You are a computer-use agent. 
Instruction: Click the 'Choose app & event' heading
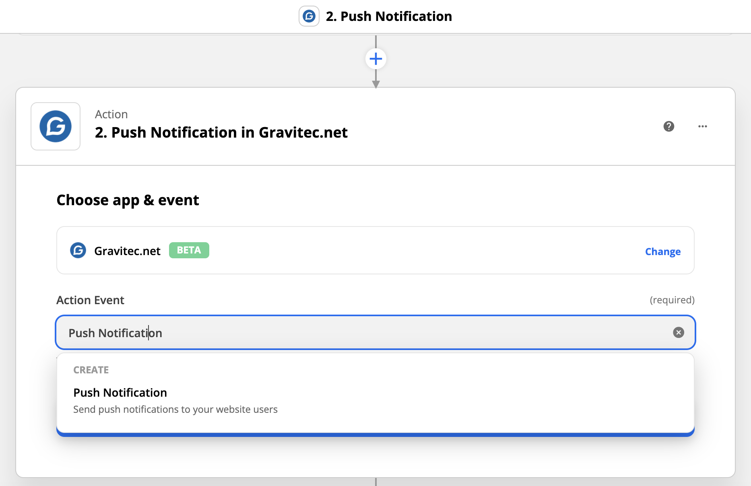pos(128,200)
